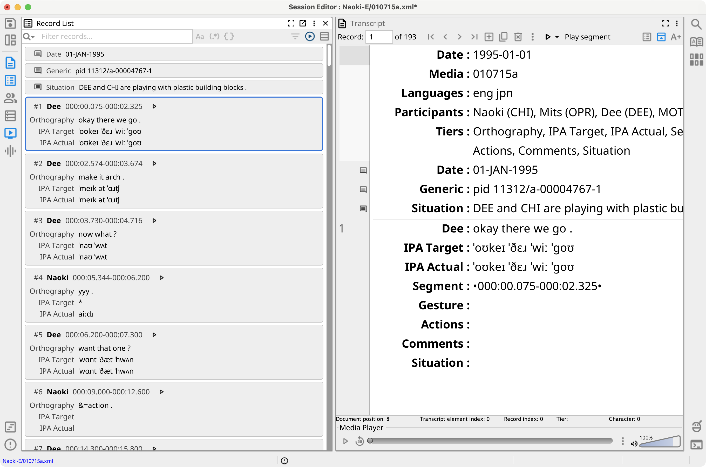
Task: Open the Media Player options menu
Action: click(623, 441)
